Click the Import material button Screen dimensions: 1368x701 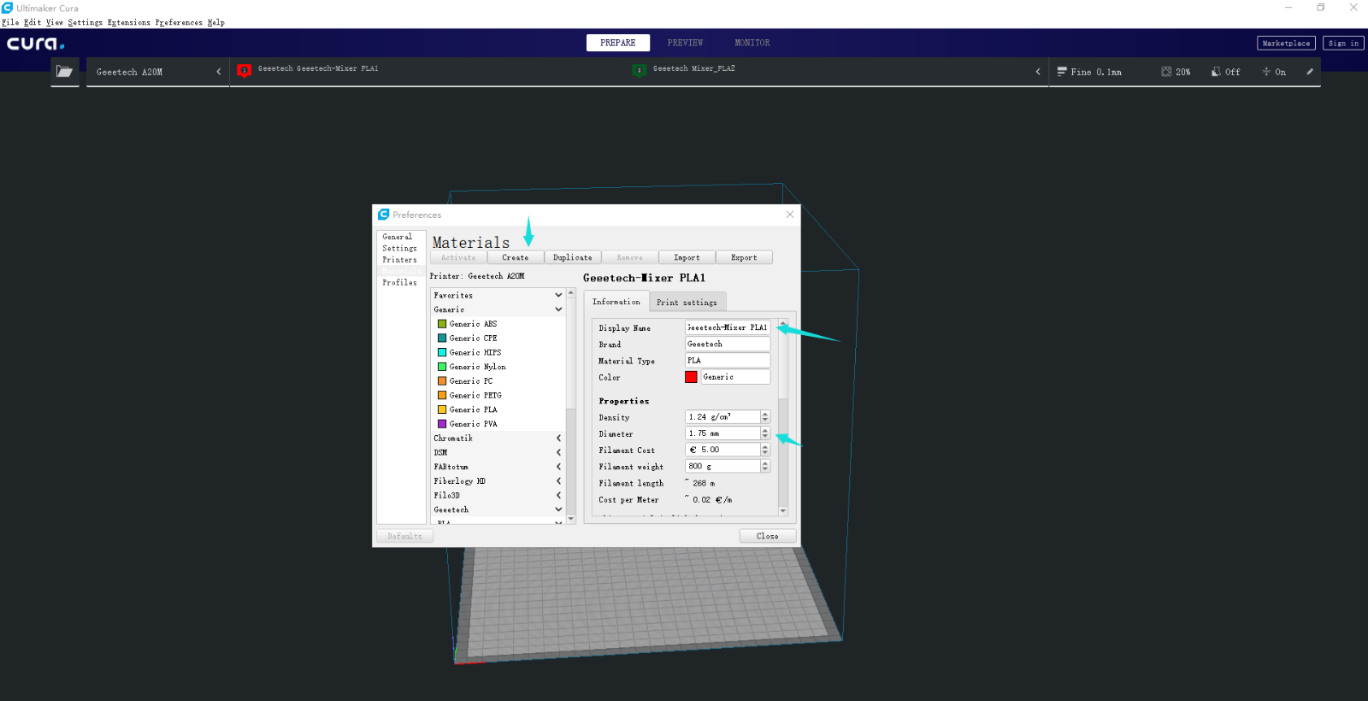coord(687,257)
